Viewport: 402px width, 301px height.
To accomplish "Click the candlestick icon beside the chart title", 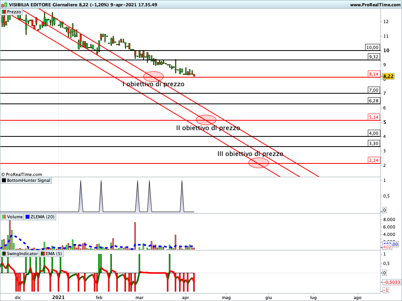I will point(4,5).
